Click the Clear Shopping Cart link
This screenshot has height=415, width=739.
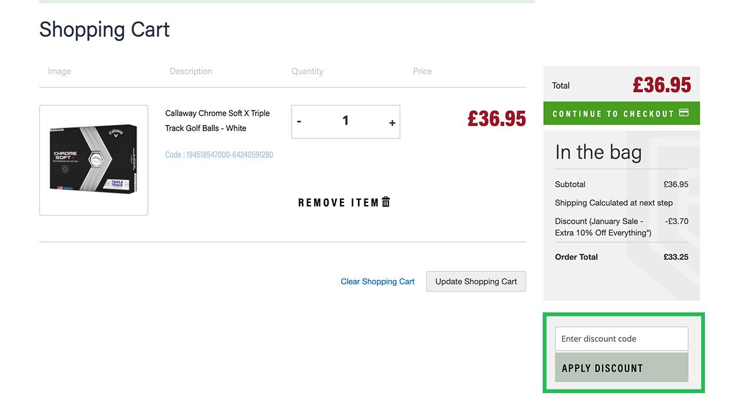coord(378,281)
